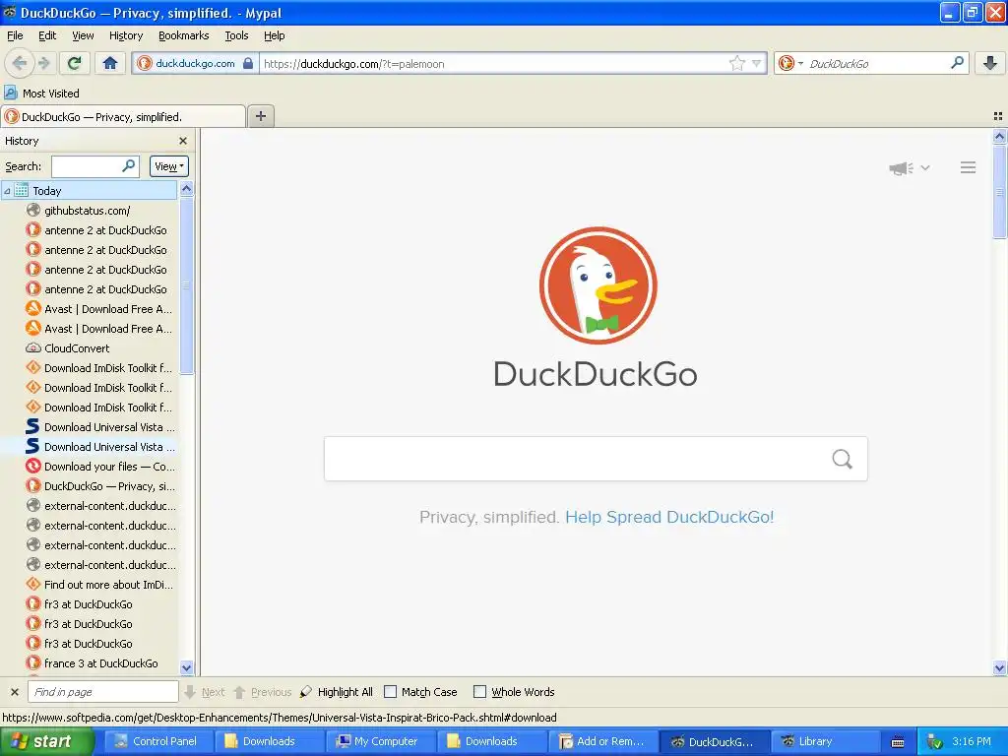
Task: Click the Find in page field
Action: click(102, 692)
